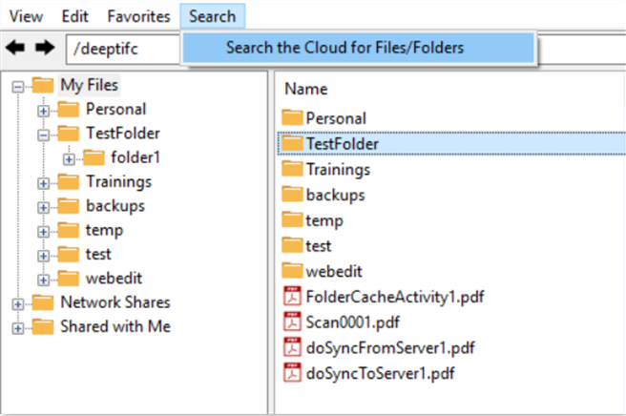Select the FolderCacheActivity1.pdf file icon
The image size is (626, 416).
pos(292,296)
